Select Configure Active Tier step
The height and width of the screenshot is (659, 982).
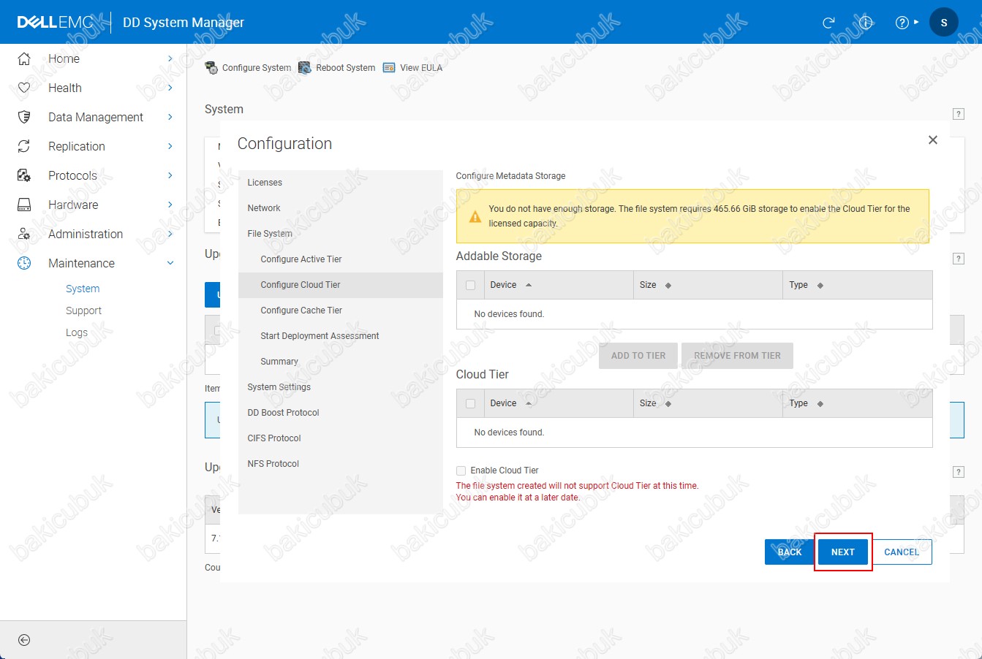pos(341,259)
